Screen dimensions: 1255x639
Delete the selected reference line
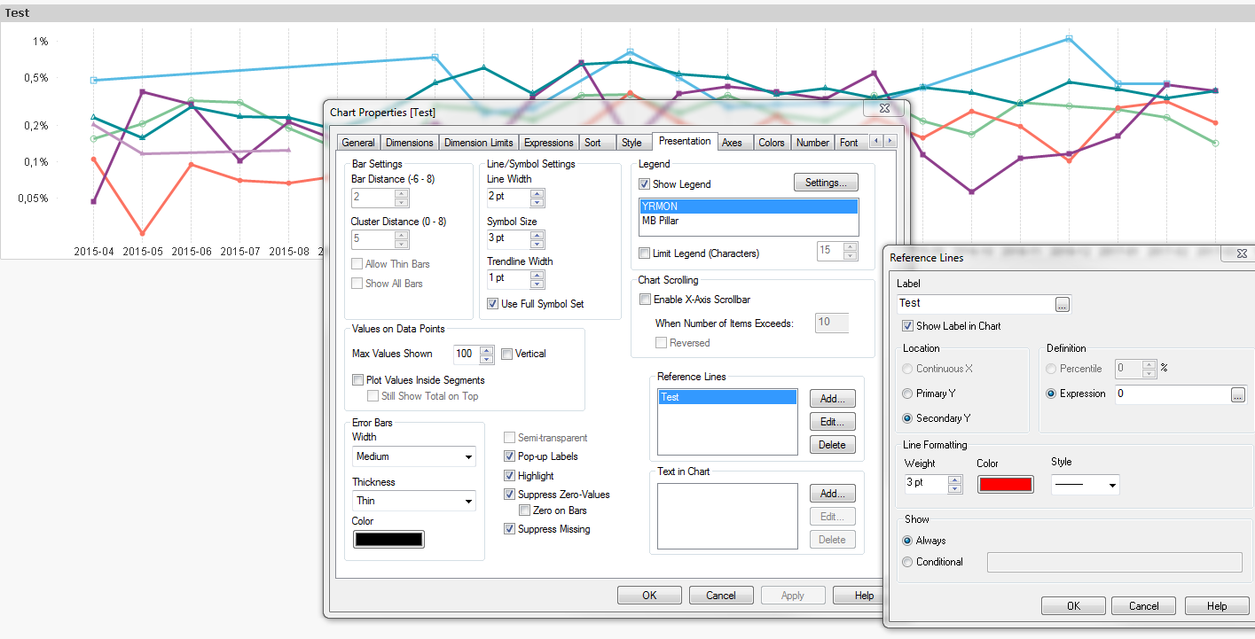(832, 445)
